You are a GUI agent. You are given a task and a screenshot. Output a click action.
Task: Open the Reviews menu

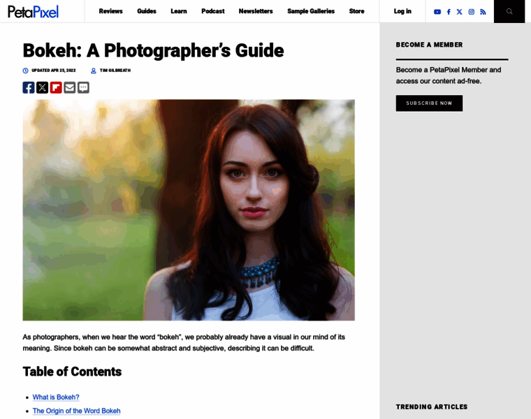110,11
